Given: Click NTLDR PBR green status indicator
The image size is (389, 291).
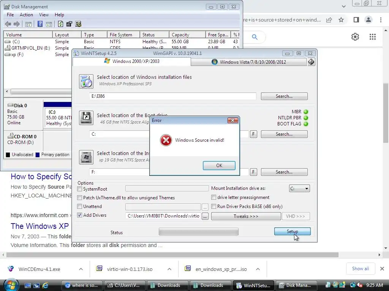Looking at the screenshot, I should point(306,118).
